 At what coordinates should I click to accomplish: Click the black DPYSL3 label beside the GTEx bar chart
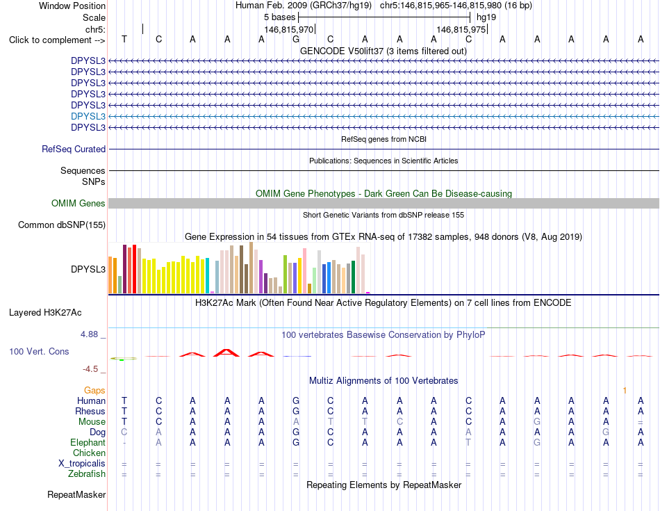88,269
